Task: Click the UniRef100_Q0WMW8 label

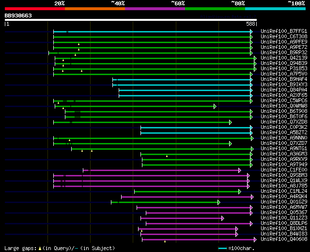Action: point(284,106)
